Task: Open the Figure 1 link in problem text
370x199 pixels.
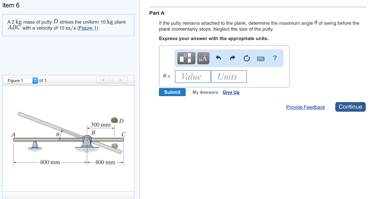Action: (87, 28)
